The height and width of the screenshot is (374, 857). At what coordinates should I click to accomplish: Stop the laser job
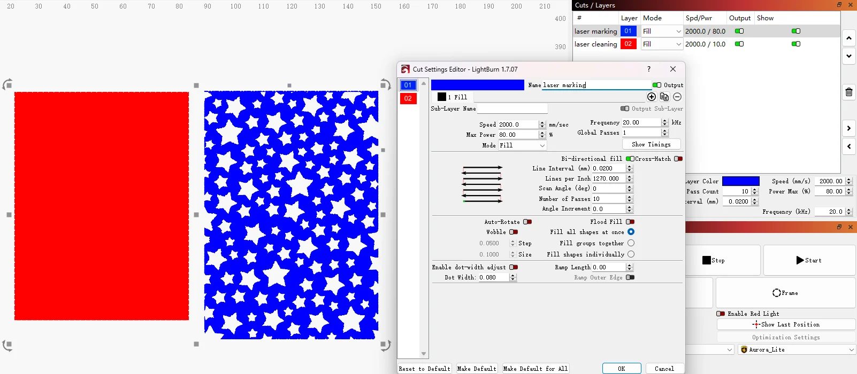(722, 260)
